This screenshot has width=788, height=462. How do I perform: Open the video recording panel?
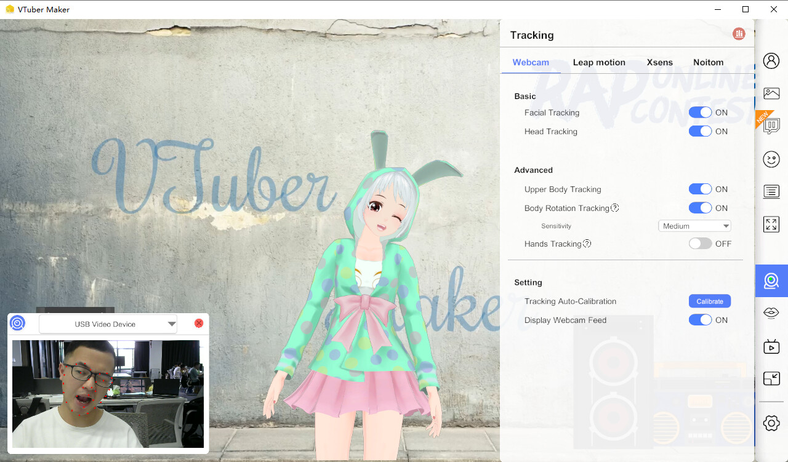coord(771,346)
